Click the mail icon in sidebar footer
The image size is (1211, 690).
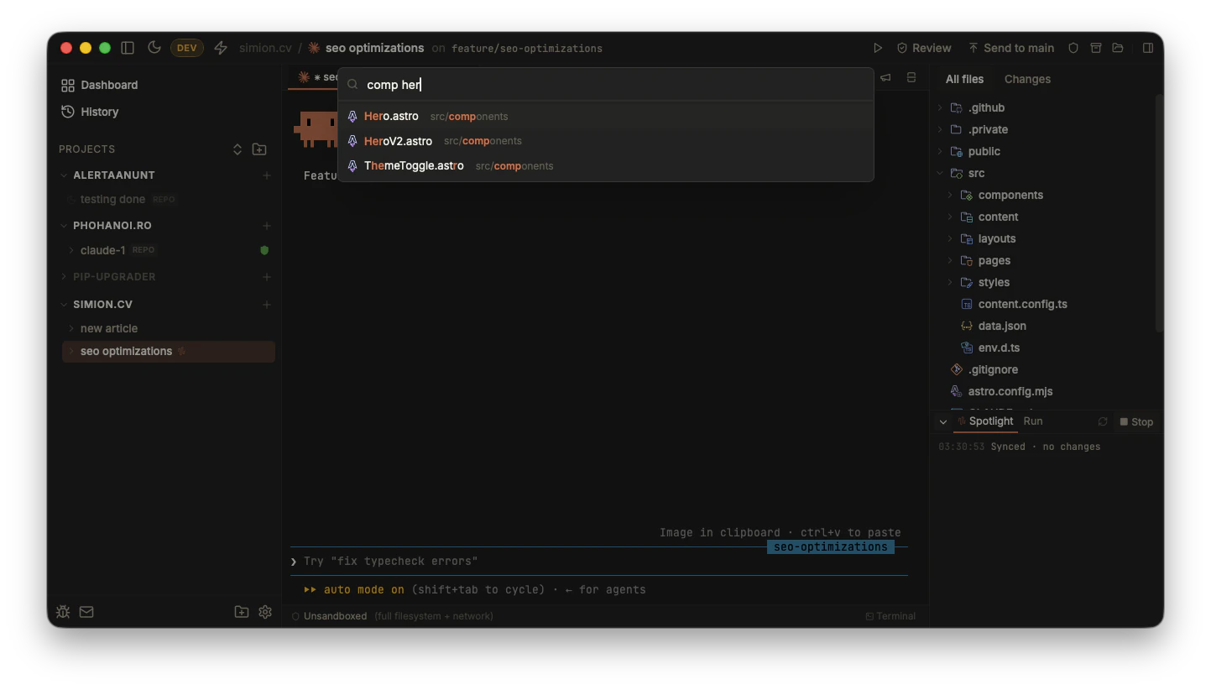pos(86,612)
